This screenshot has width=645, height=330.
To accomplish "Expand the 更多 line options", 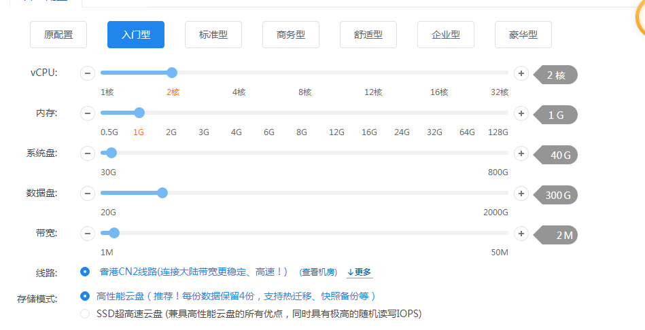I will click(359, 272).
